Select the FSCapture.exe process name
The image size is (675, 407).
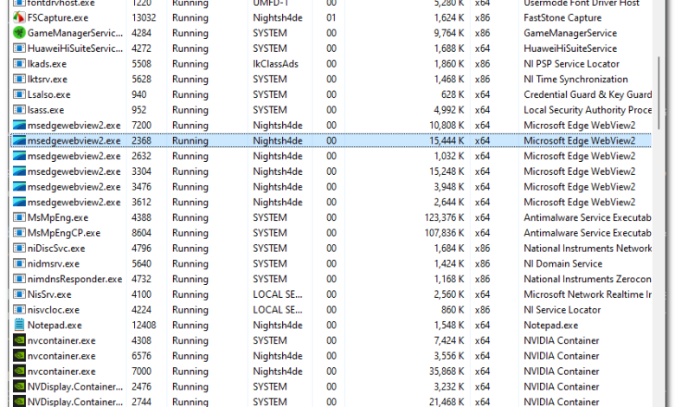[58, 18]
